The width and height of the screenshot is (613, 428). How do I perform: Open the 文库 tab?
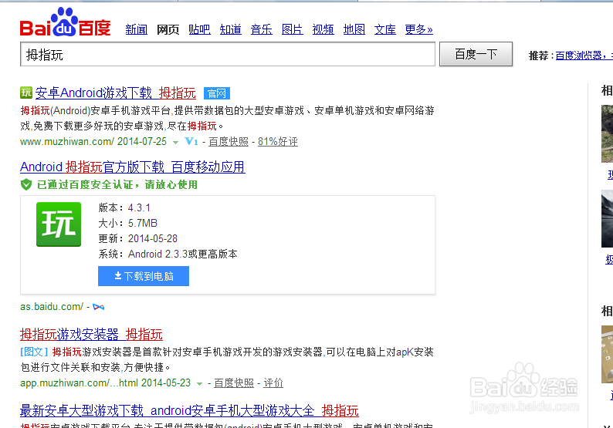click(385, 29)
